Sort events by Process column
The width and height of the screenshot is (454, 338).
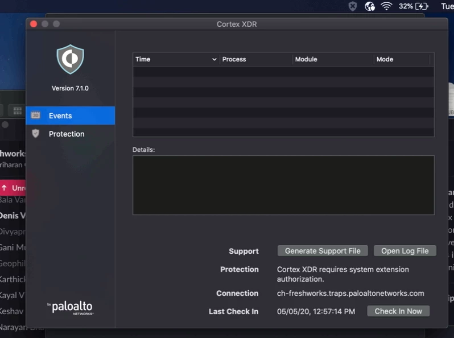click(x=256, y=59)
